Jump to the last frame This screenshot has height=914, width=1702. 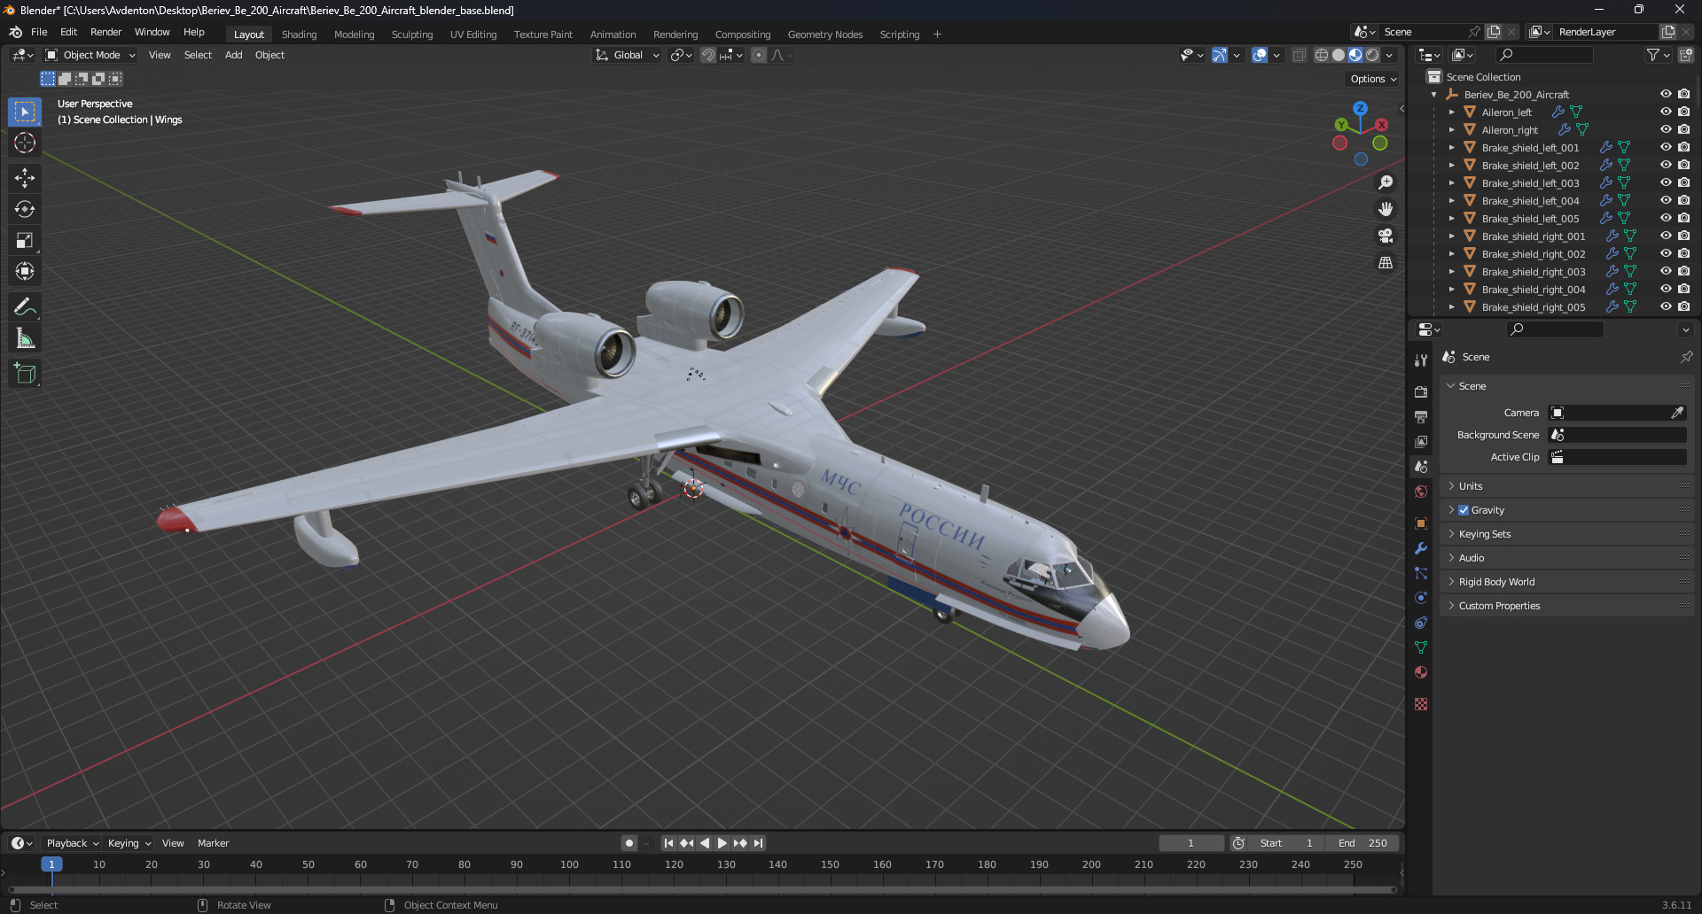tap(758, 843)
